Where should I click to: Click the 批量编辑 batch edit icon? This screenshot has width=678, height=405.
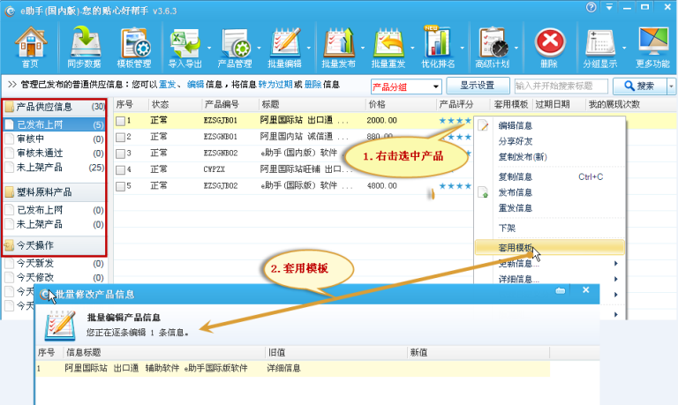(284, 47)
